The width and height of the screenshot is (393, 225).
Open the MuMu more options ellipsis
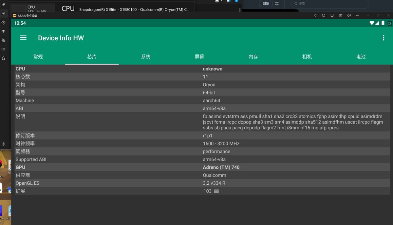tap(357, 15)
